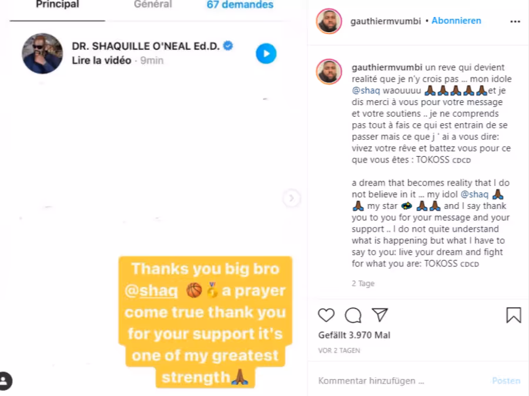The image size is (529, 396).
Task: Open gauthiermvumbi's header profile picture
Action: (x=329, y=21)
